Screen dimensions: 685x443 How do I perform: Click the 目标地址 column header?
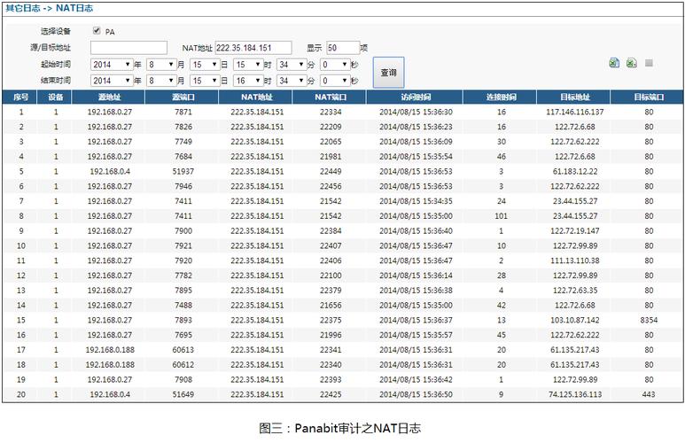tap(575, 97)
